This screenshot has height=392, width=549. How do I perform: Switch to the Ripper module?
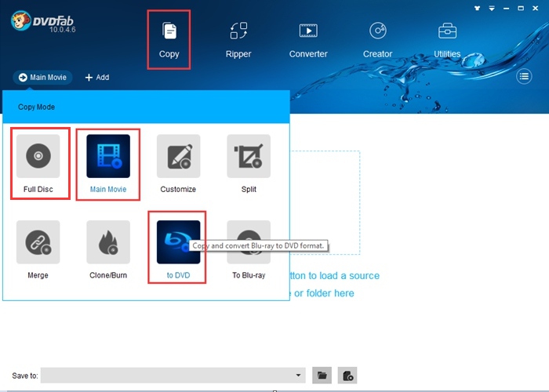[238, 40]
